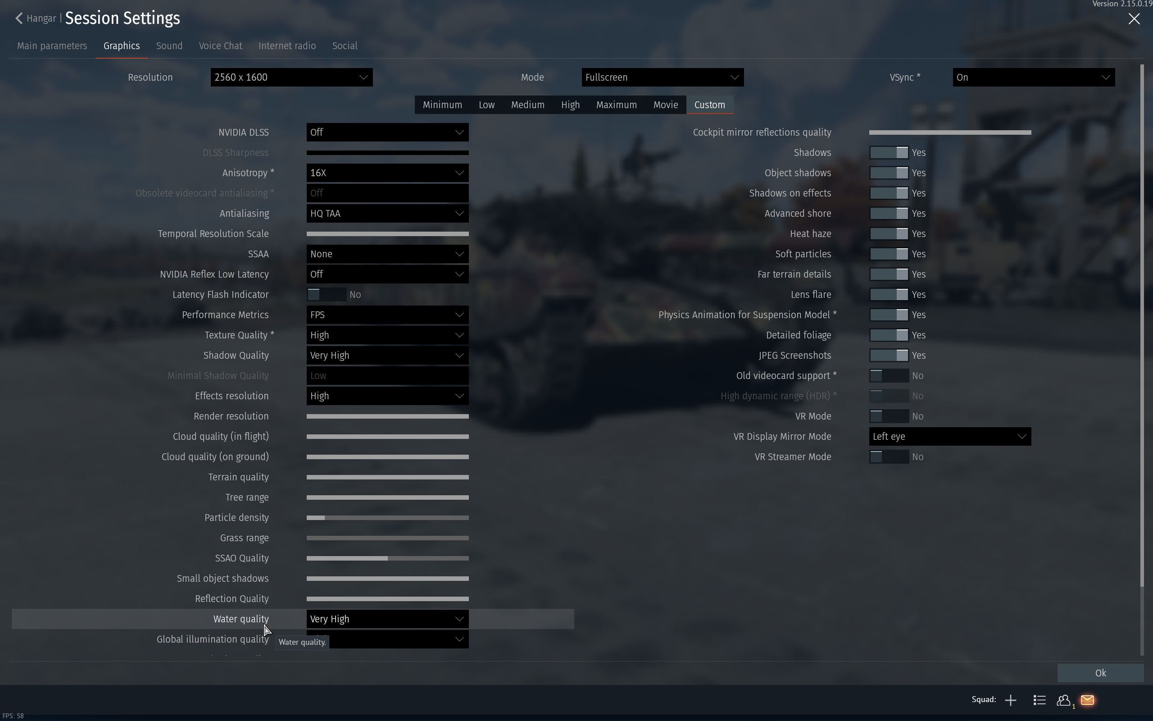Expand Shadow Quality dropdown
The width and height of the screenshot is (1153, 721).
387,355
